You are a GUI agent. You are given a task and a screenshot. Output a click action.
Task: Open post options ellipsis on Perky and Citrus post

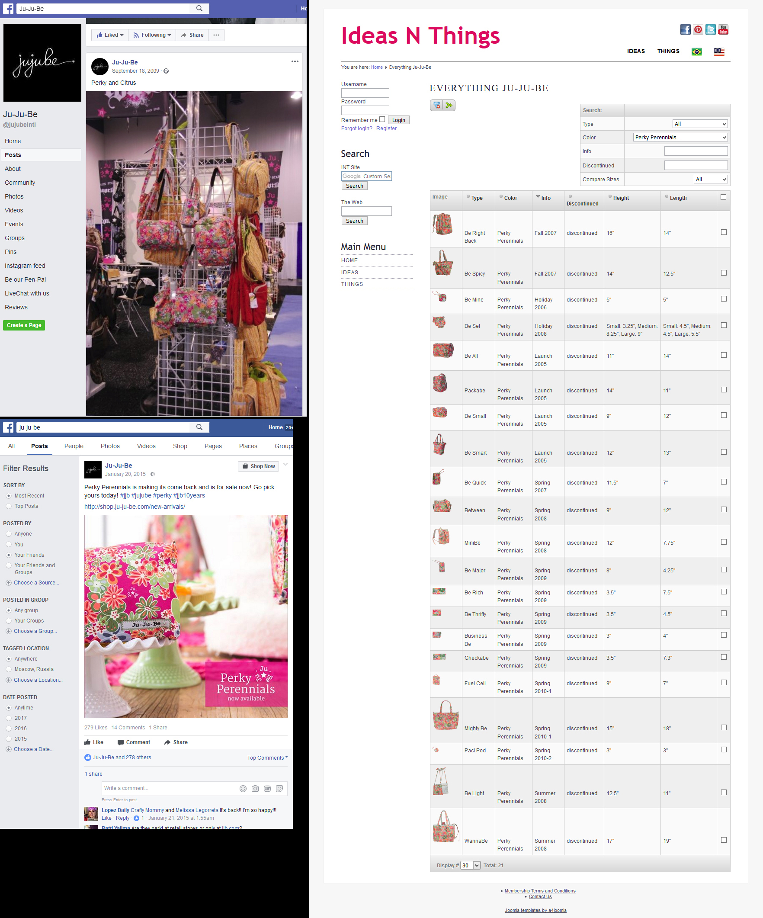[x=295, y=61]
